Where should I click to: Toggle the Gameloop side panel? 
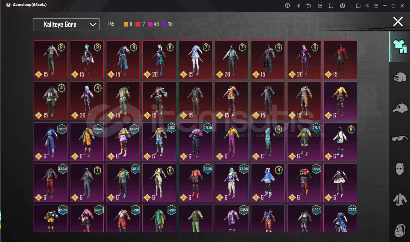pos(358,6)
